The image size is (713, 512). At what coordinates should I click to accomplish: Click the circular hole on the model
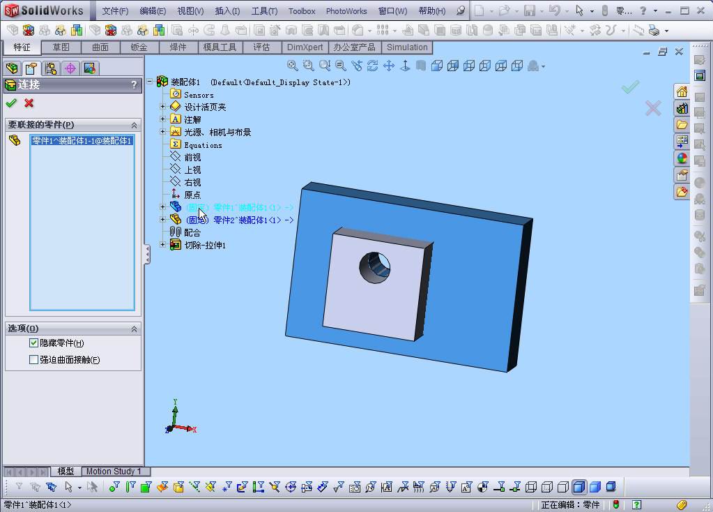[375, 268]
